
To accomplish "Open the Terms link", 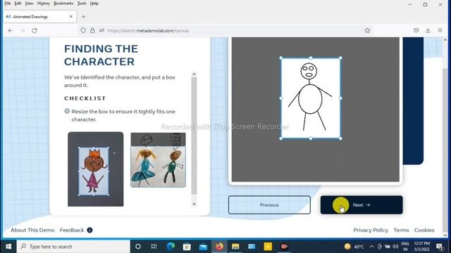I will (401, 230).
